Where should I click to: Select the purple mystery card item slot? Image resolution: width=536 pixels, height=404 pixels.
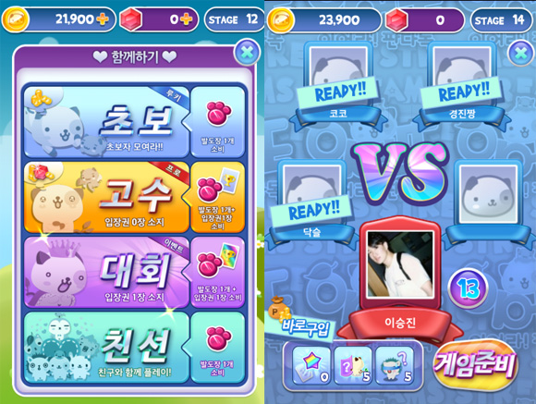click(x=353, y=366)
